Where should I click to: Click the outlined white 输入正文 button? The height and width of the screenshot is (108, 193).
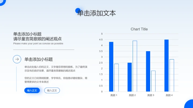pos(52,90)
